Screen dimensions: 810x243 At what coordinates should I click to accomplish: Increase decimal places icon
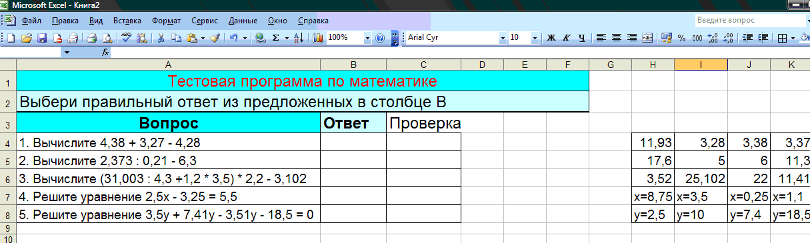coord(712,38)
